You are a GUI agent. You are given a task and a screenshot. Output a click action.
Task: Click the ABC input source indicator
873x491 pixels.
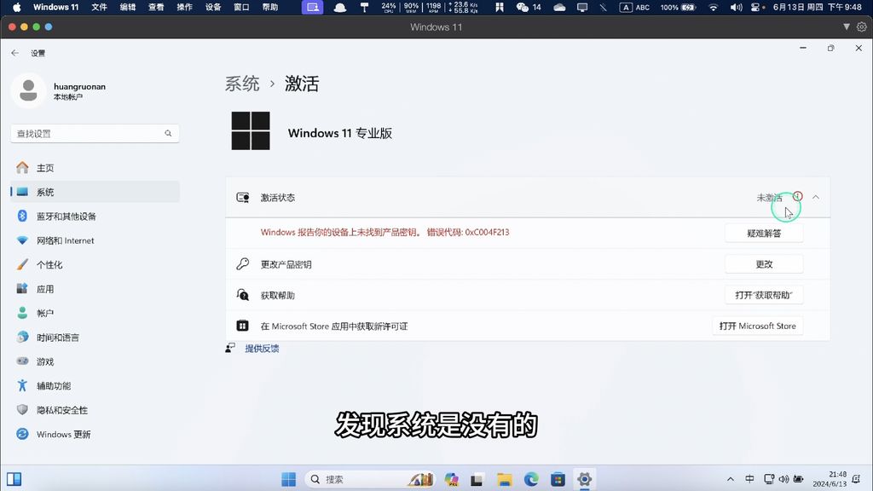coord(634,7)
